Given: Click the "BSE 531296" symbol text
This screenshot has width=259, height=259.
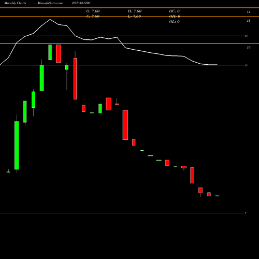Looking at the screenshot, I should 81,3.
